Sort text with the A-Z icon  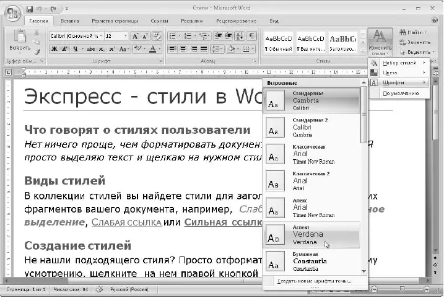pyautogui.click(x=240, y=36)
